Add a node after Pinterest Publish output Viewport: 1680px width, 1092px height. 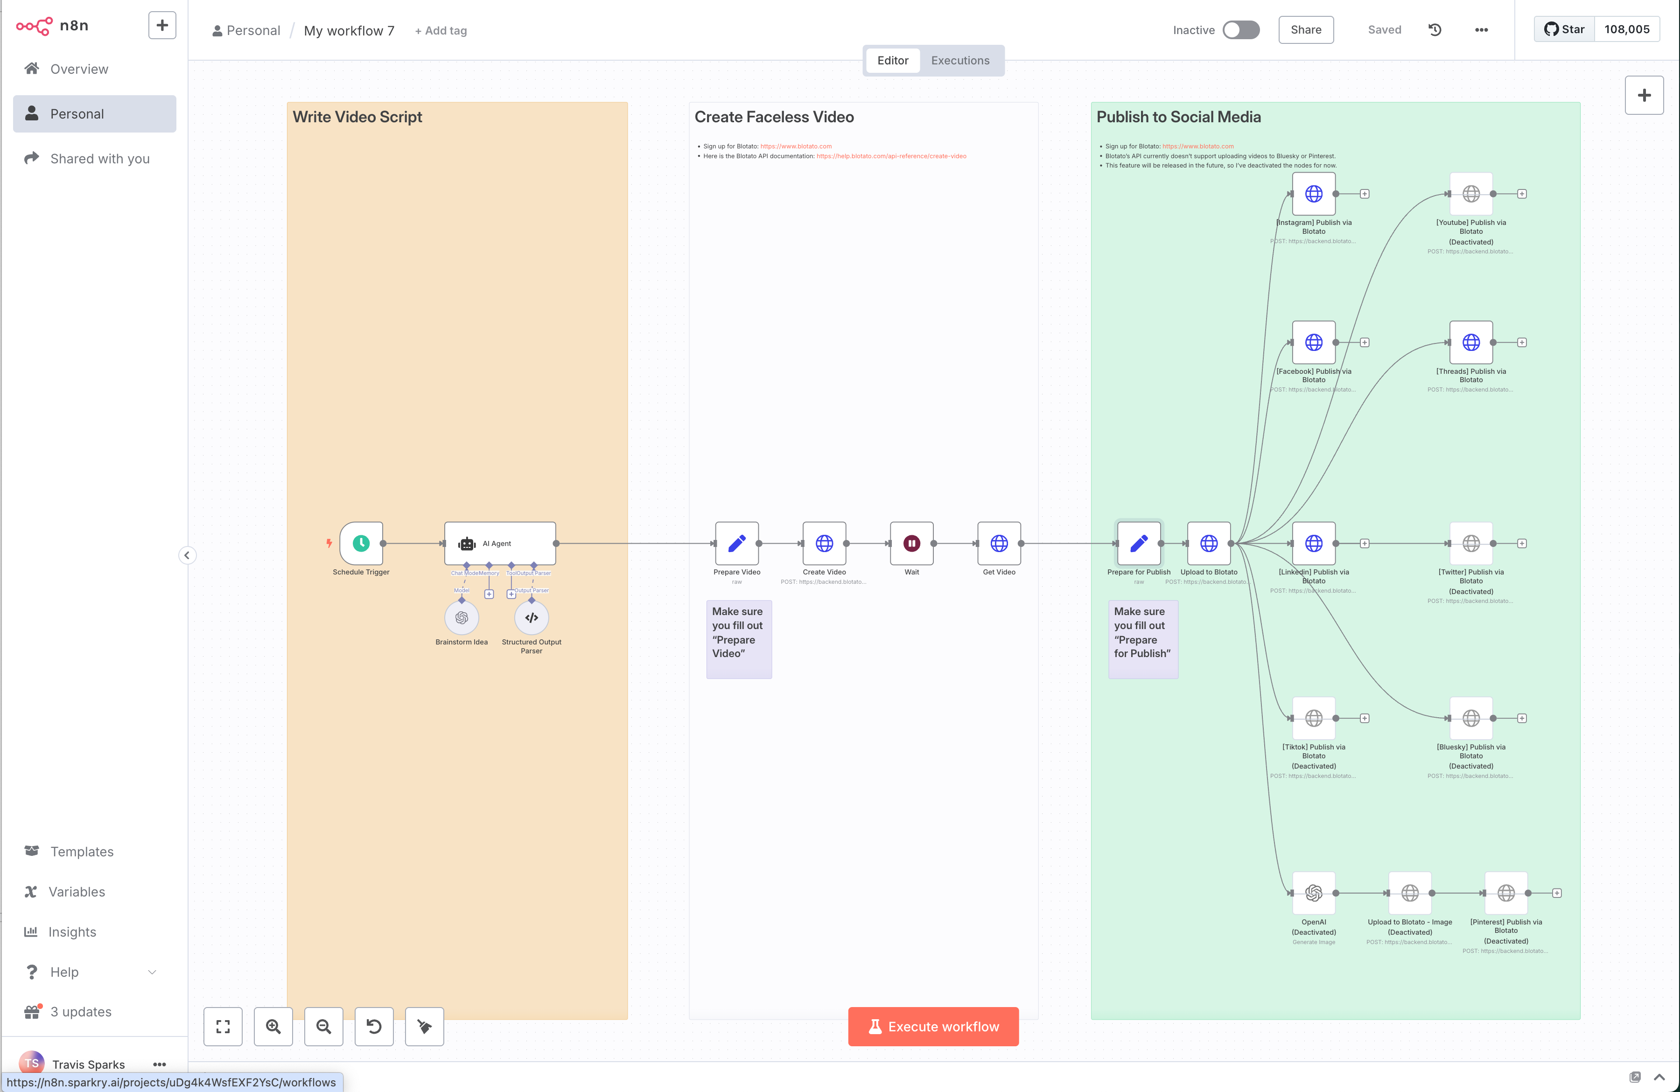(x=1556, y=893)
